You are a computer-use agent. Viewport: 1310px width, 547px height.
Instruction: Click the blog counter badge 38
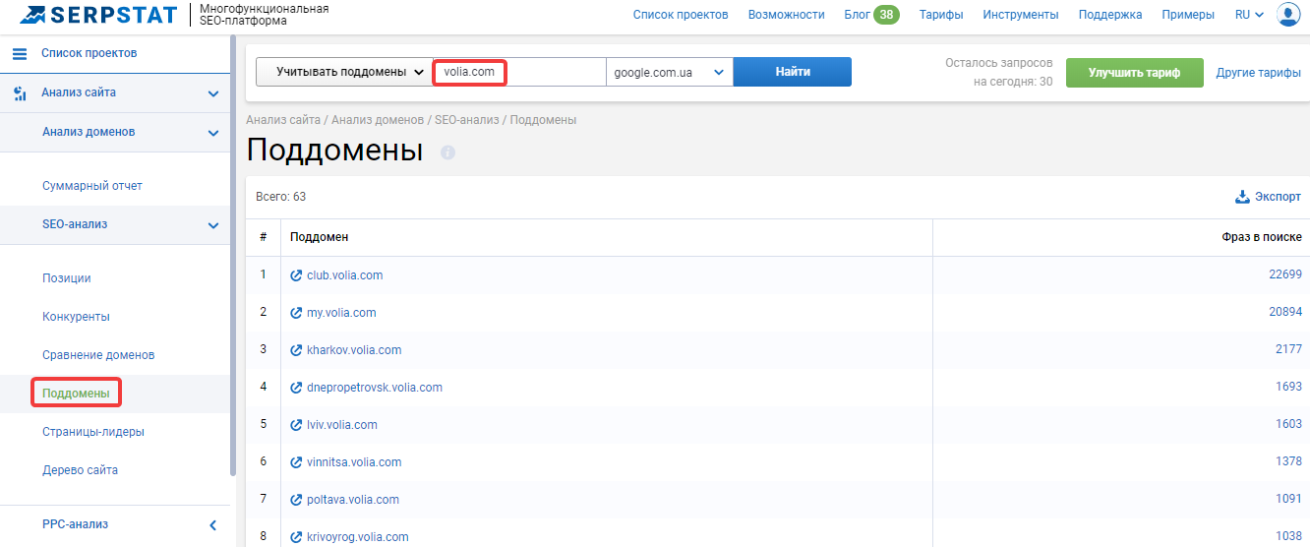tap(886, 15)
